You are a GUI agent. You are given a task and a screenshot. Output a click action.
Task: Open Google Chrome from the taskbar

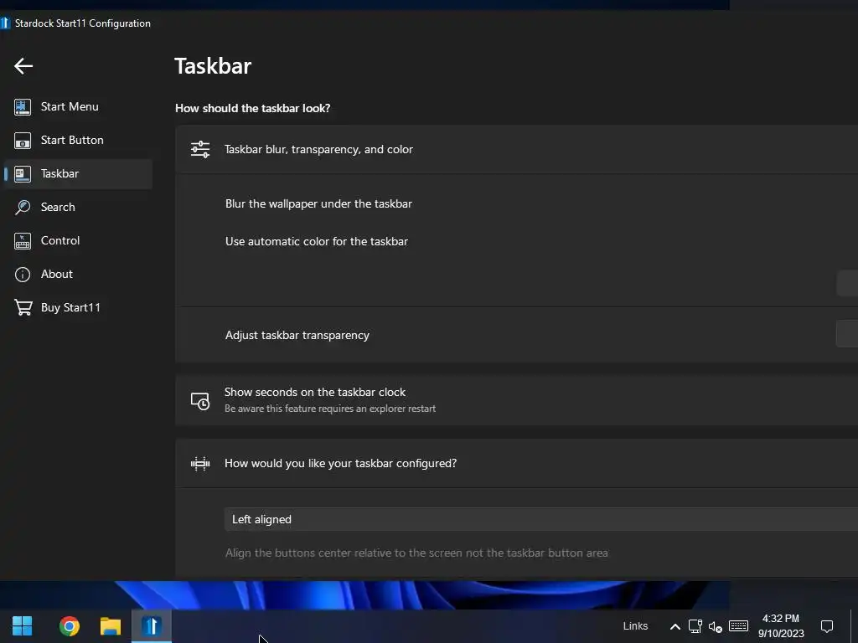point(70,626)
